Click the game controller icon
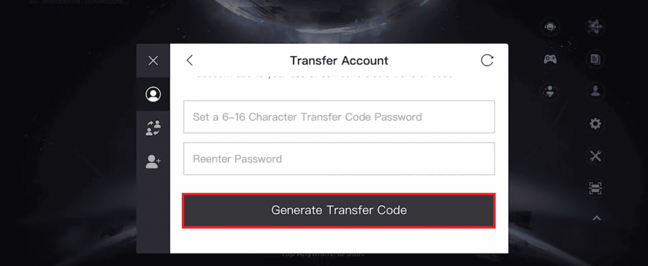 (550, 59)
